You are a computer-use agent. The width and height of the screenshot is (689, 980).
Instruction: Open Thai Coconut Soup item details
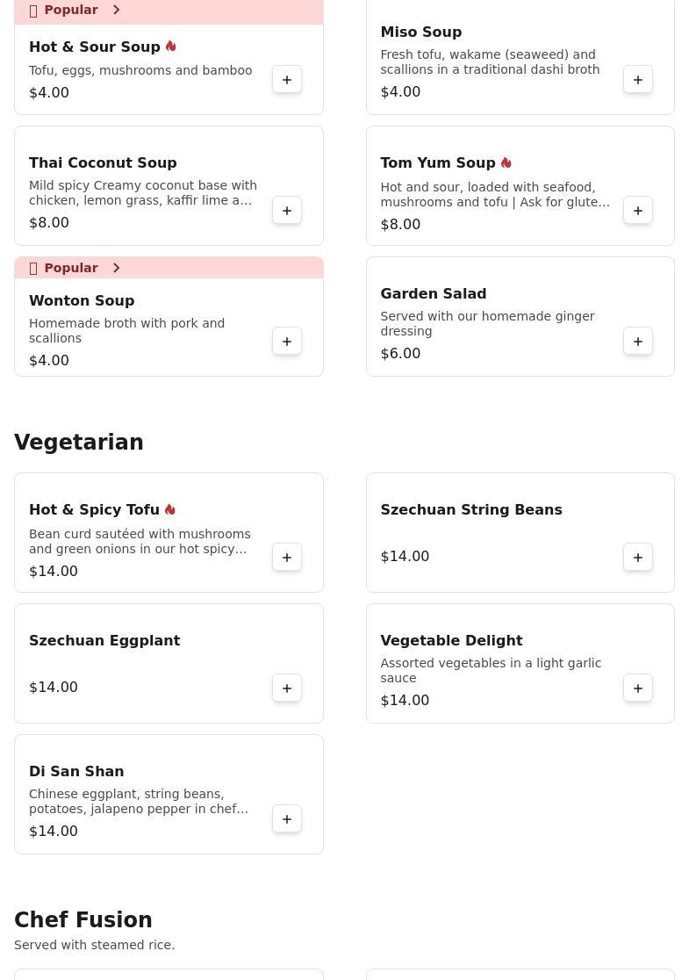103,162
